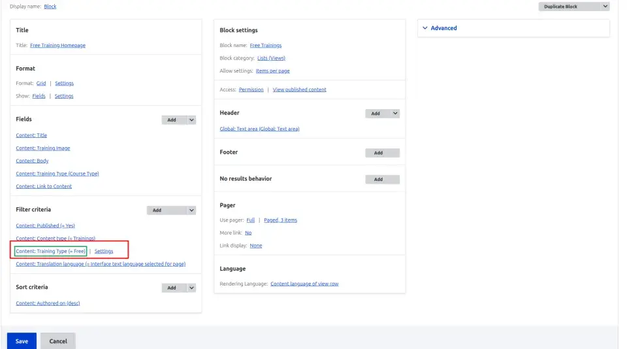Viewport: 627px width, 349px height.
Task: Edit Rendering Language content language setting
Action: [304, 284]
